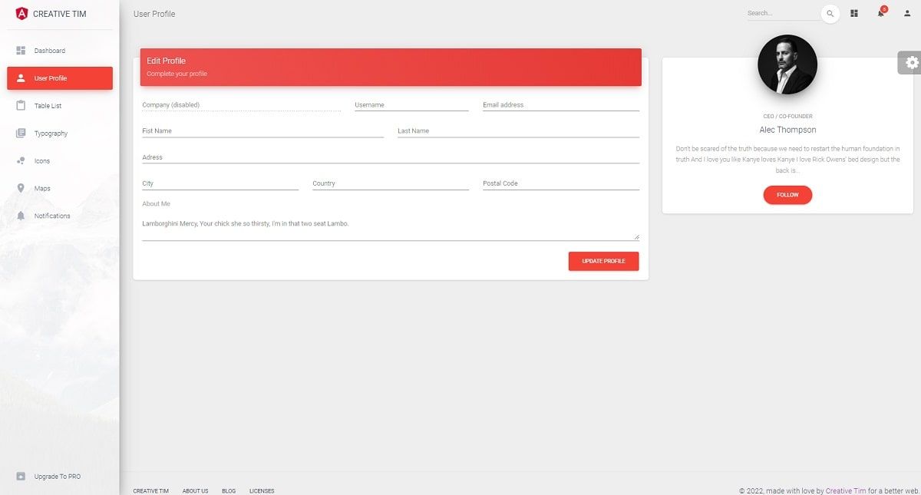Open the dashboard grid icon in navbar

tap(853, 13)
